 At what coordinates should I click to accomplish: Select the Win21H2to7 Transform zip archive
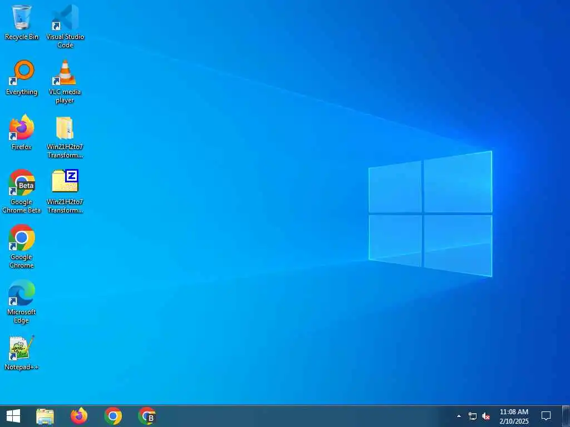(65, 191)
